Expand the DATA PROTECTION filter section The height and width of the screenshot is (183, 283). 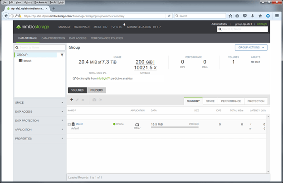[x=39, y=120]
